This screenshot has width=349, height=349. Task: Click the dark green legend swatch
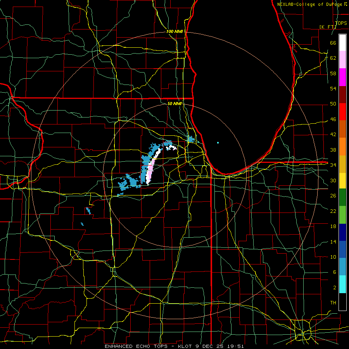tap(342, 197)
